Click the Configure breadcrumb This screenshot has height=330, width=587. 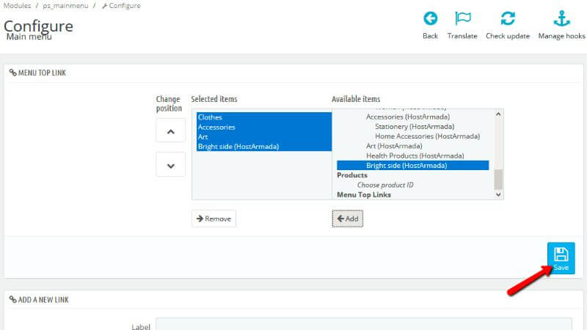(121, 6)
